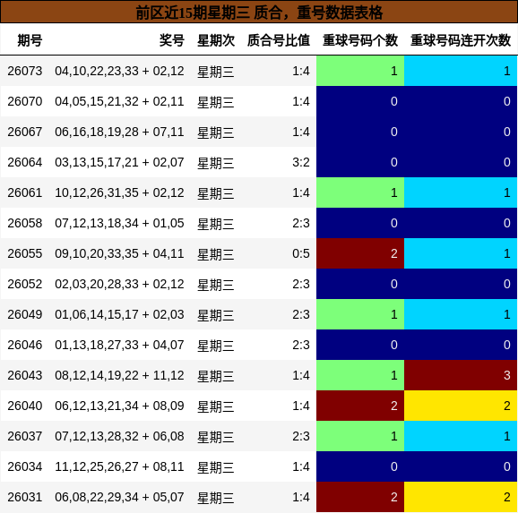
Task: Select issue number 26073
Action: tap(25, 71)
